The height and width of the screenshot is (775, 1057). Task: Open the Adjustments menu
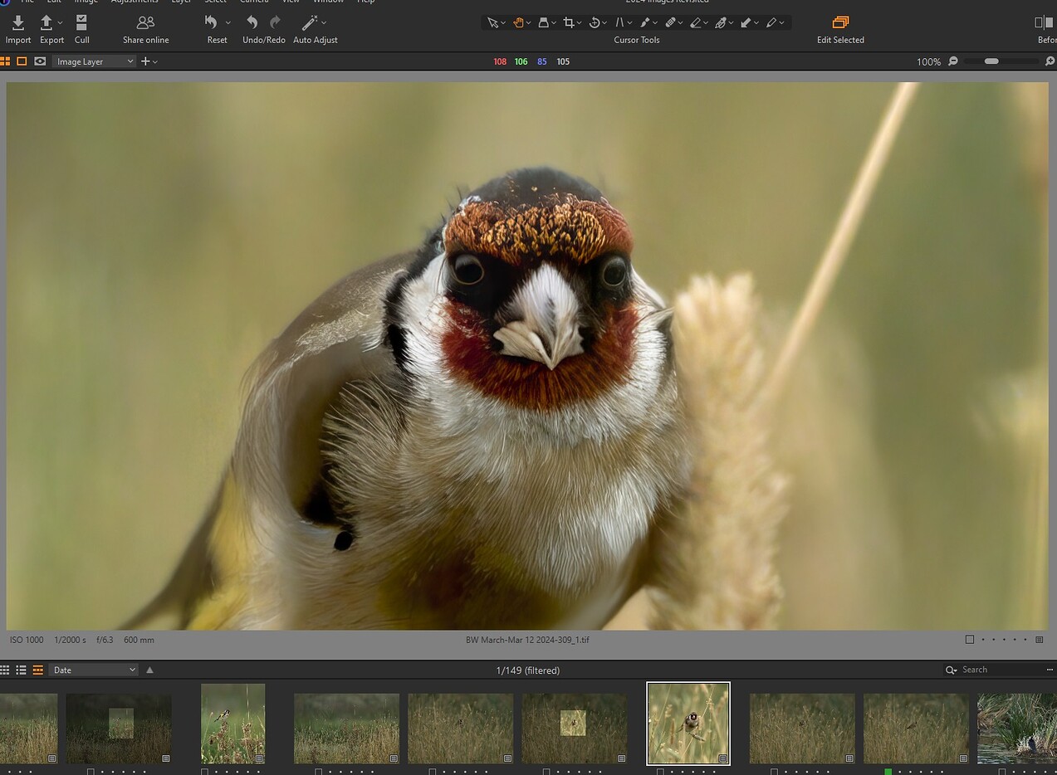(135, 2)
